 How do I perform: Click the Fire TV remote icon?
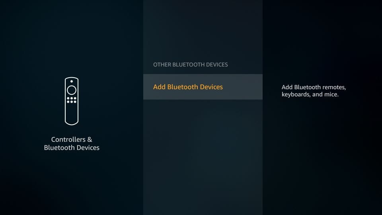72,101
